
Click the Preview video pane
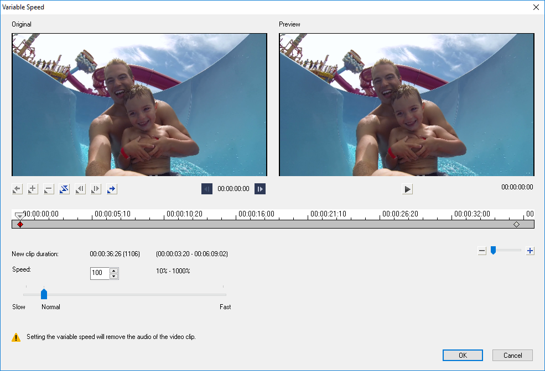coord(407,105)
